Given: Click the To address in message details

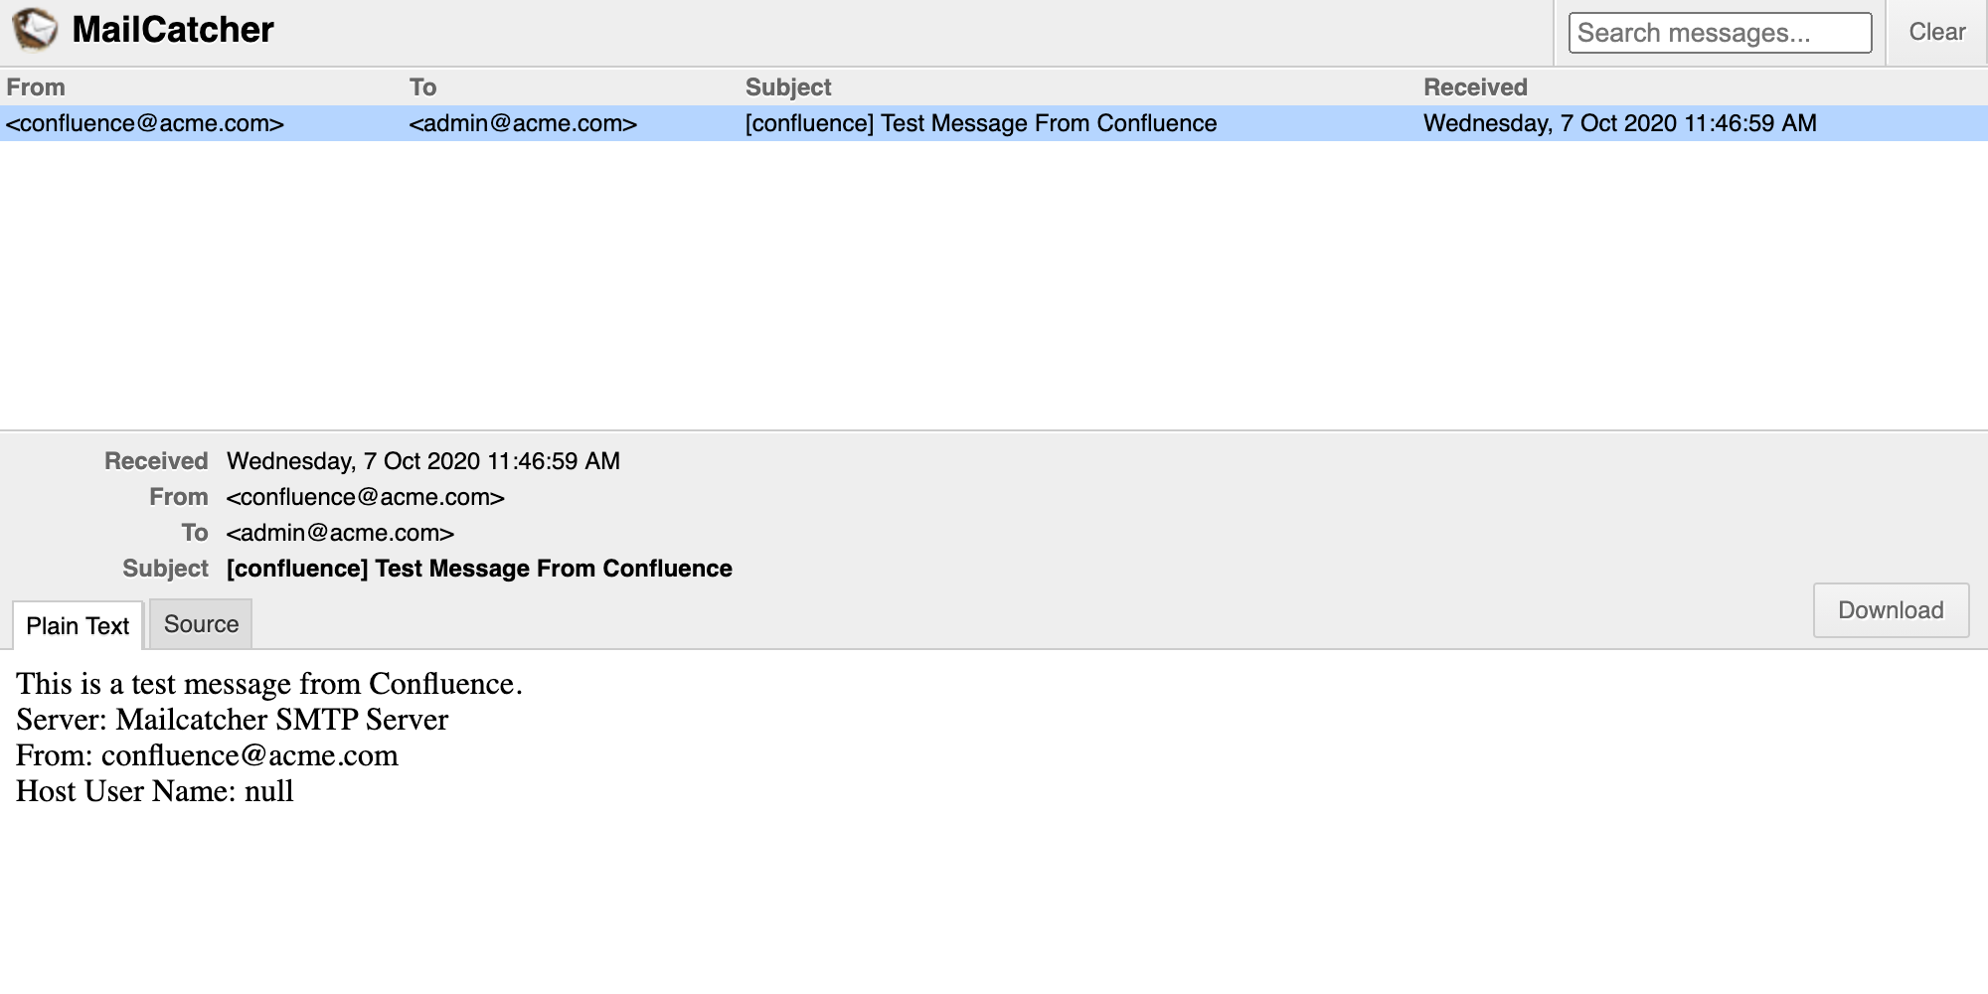Looking at the screenshot, I should coord(340,533).
